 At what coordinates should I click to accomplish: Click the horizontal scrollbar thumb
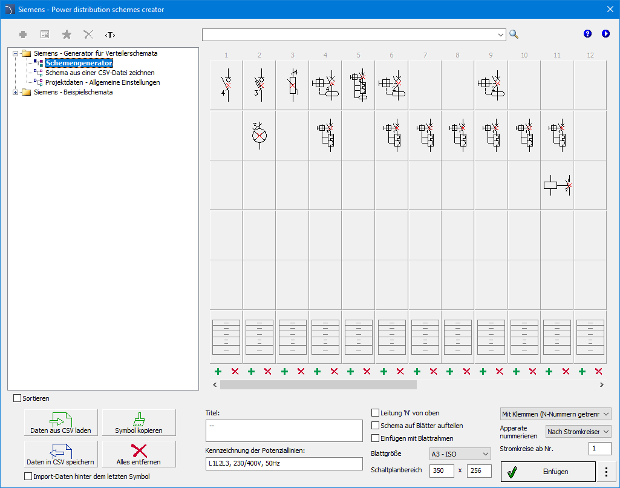pos(318,384)
